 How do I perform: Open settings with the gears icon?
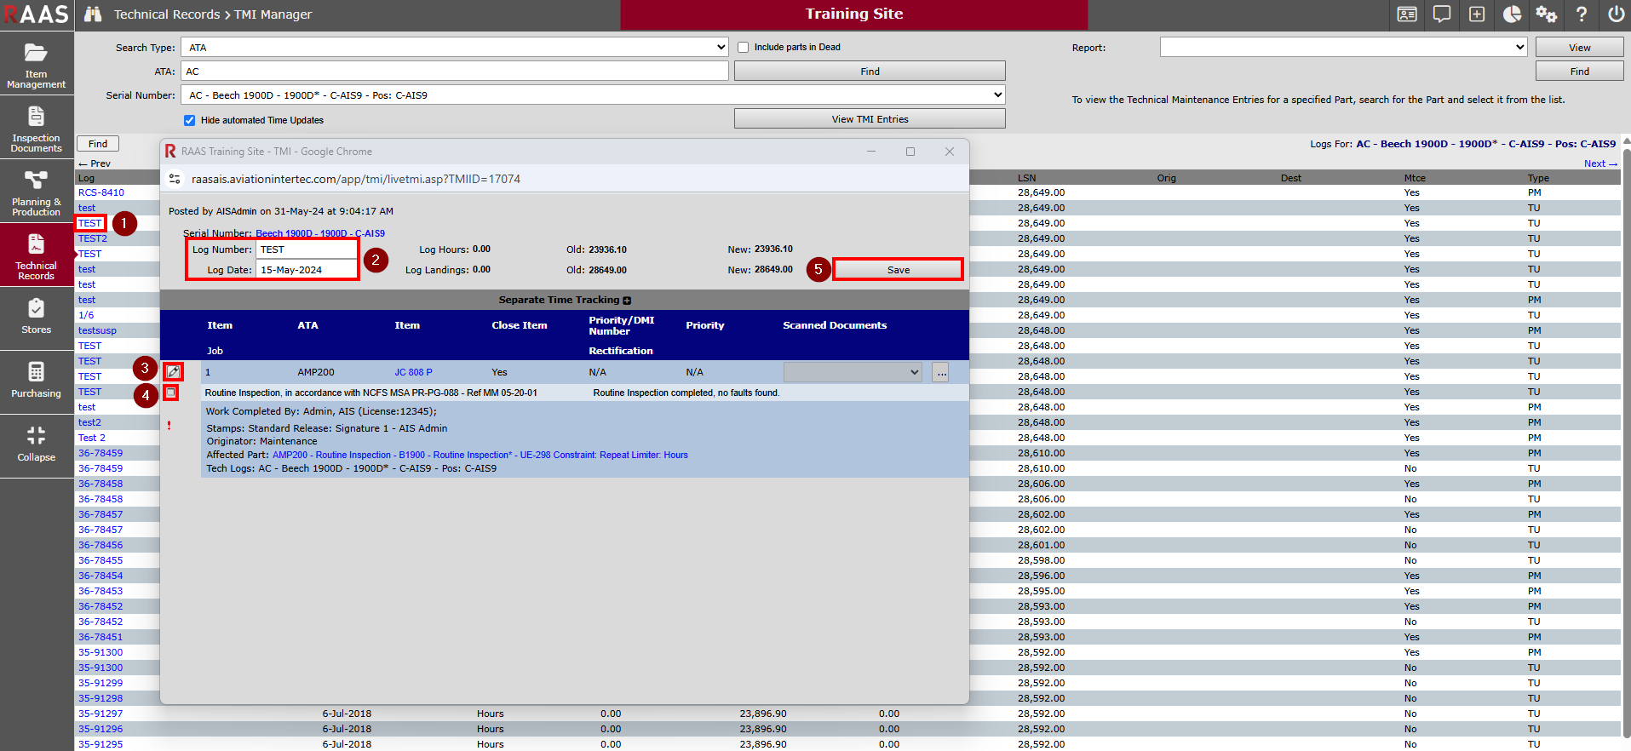coord(1546,14)
